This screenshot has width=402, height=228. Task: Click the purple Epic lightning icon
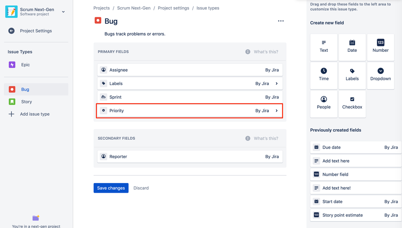[x=12, y=65]
